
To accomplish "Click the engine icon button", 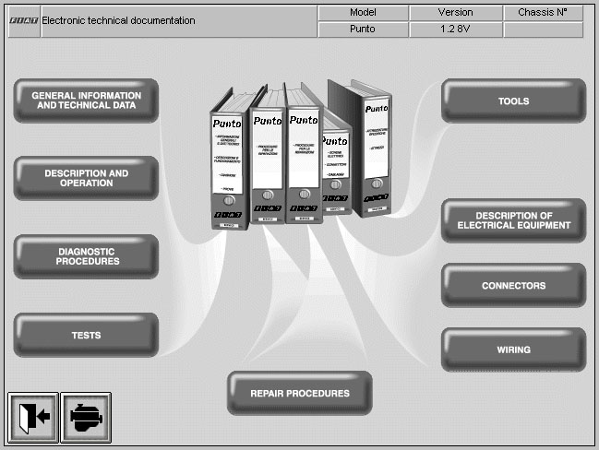I will [86, 417].
